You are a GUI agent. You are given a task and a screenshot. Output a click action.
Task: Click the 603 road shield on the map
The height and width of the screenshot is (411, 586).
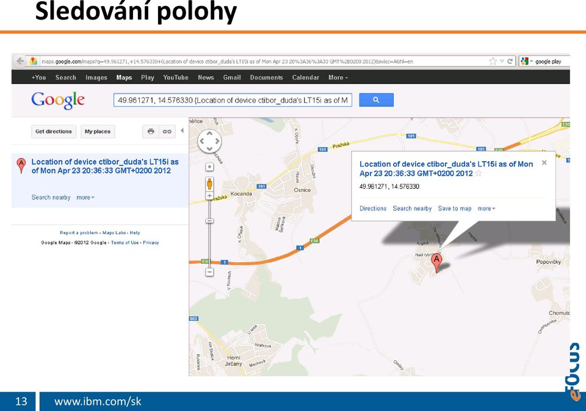194,318
